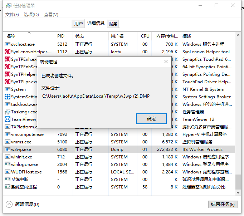Click the Dump user name cell
The image size is (244, 216).
point(117,149)
